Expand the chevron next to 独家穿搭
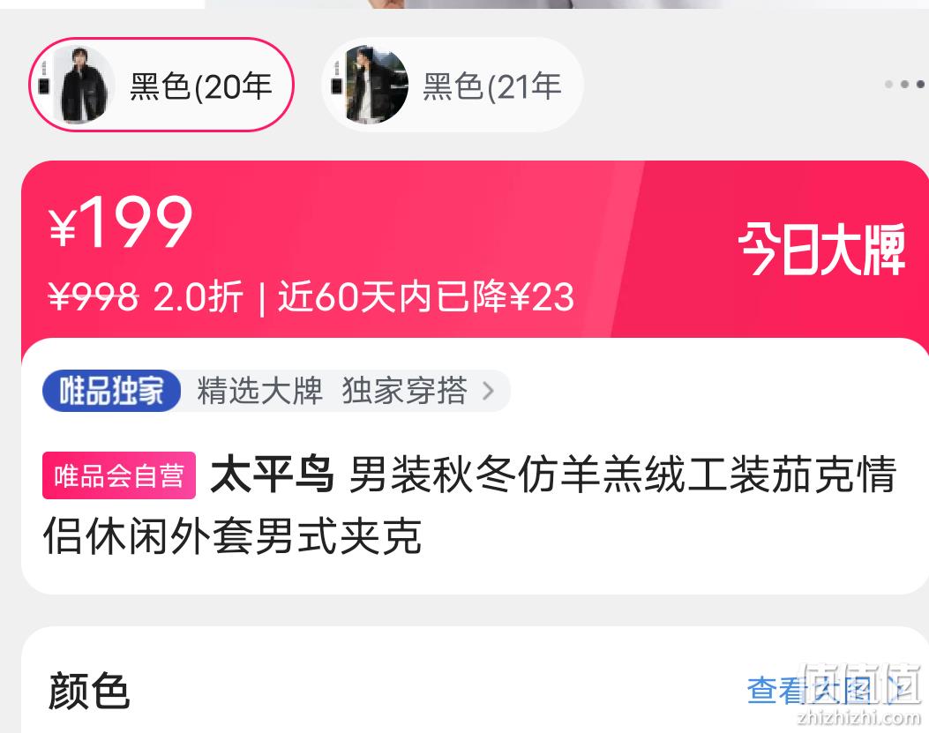929x733 pixels. 488,391
